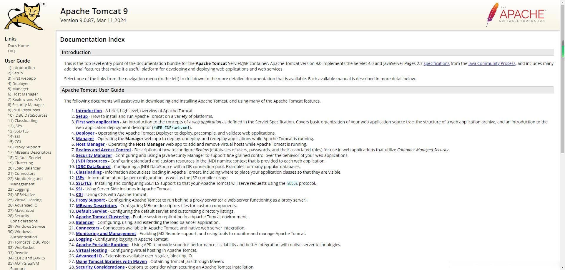Open the Virtual Hosting list link
Viewport: 565px width, 270px height.
tap(92, 250)
